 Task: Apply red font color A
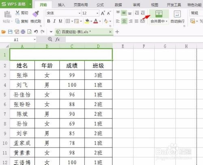[96, 21]
